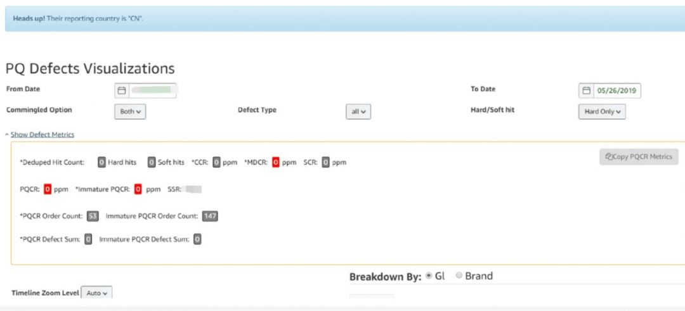685x311 pixels.
Task: Open the Timeline Zoom Level dropdown
Action: (x=96, y=293)
